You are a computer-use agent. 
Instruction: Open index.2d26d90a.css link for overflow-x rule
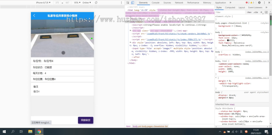pos(257,52)
